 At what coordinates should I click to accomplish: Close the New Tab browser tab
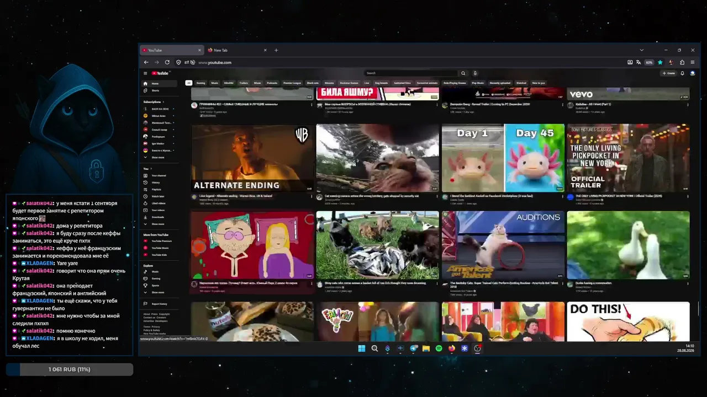265,50
